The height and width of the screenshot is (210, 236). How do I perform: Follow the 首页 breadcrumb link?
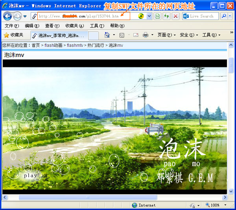[x=36, y=45]
